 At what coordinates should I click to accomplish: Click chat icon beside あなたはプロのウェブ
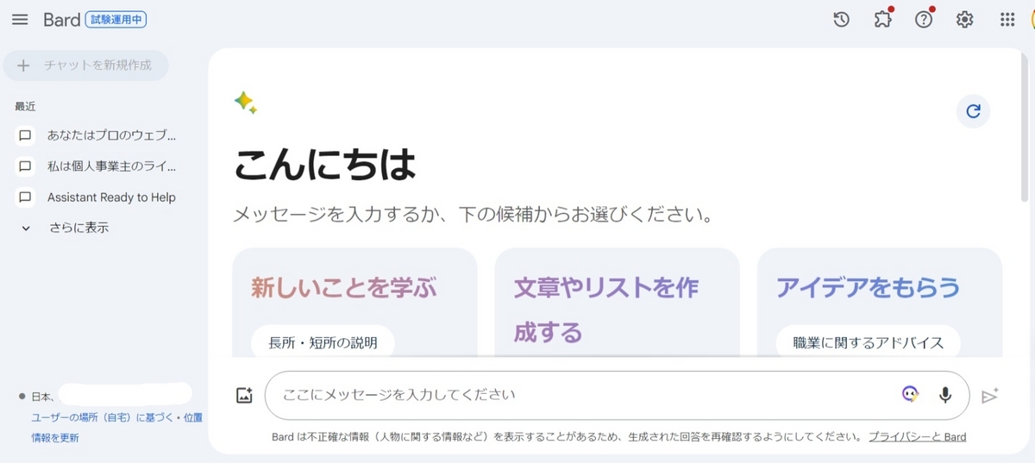tap(25, 135)
